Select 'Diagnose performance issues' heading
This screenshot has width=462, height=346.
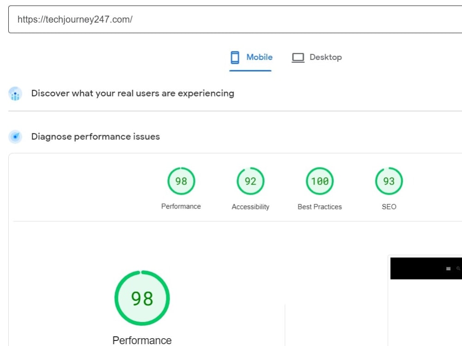pos(96,137)
